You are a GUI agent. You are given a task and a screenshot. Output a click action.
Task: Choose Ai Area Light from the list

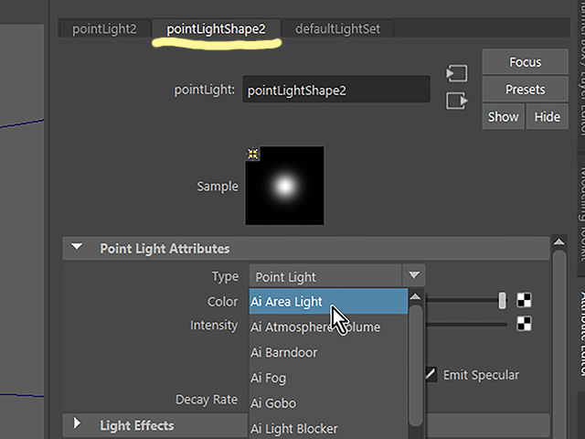[x=328, y=301]
